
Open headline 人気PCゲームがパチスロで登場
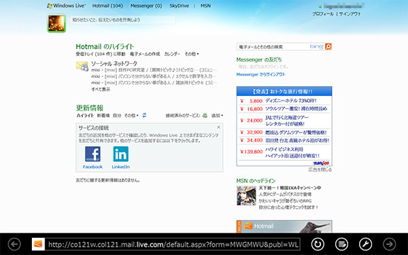[x=285, y=194]
